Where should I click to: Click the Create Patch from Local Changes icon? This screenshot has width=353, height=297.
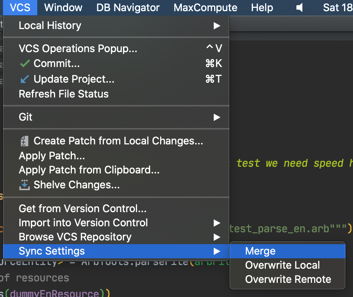(x=25, y=141)
